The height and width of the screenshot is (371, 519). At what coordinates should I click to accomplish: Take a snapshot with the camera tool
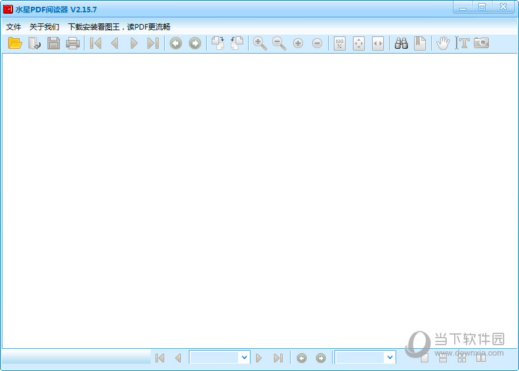coord(481,43)
